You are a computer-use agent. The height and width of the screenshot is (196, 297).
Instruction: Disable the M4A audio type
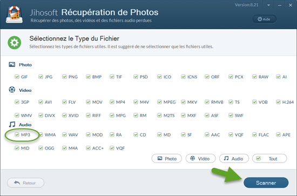tap(64, 148)
